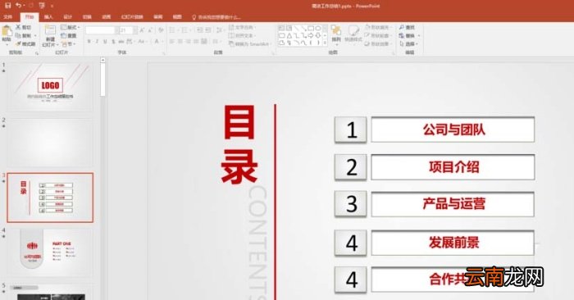Open the Character Spacing dropdown

(x=130, y=42)
